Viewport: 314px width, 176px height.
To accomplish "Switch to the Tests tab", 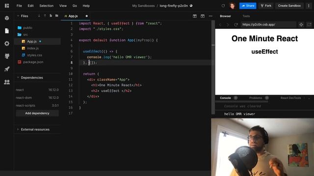I will (x=246, y=16).
